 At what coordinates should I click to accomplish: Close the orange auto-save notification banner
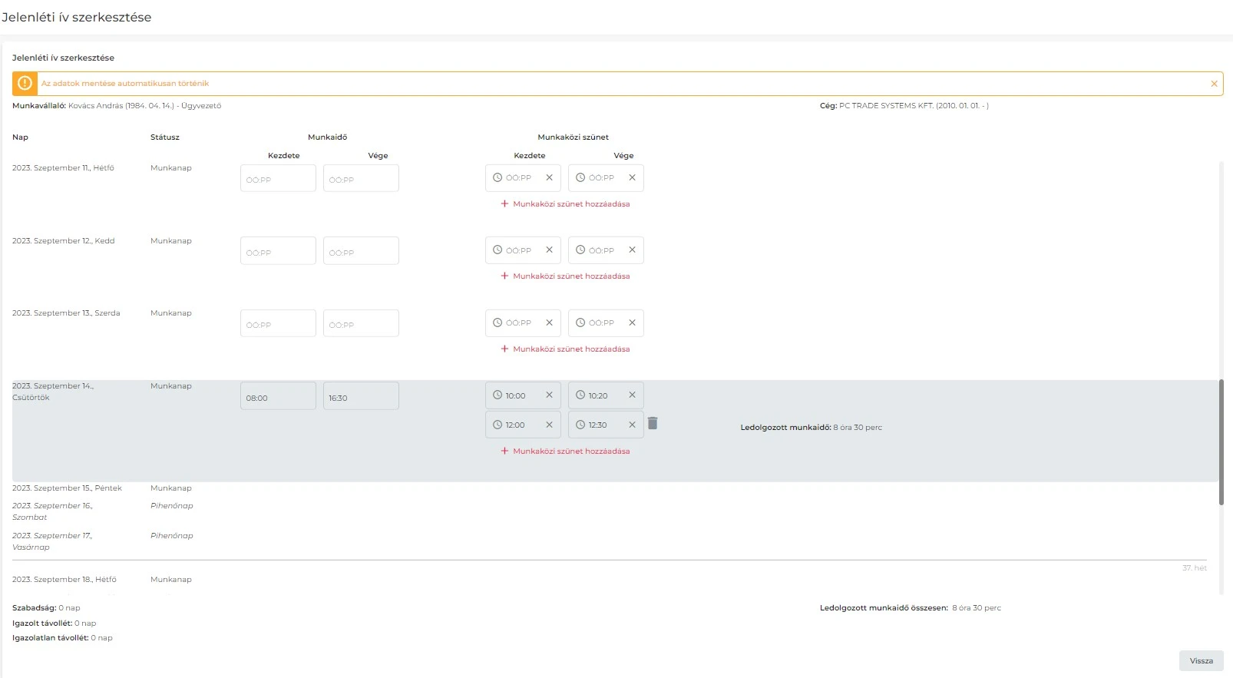[1214, 84]
